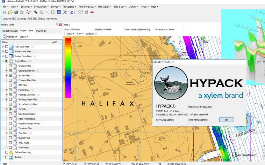Click OK in the About HYPACK dialog

[x=227, y=120]
